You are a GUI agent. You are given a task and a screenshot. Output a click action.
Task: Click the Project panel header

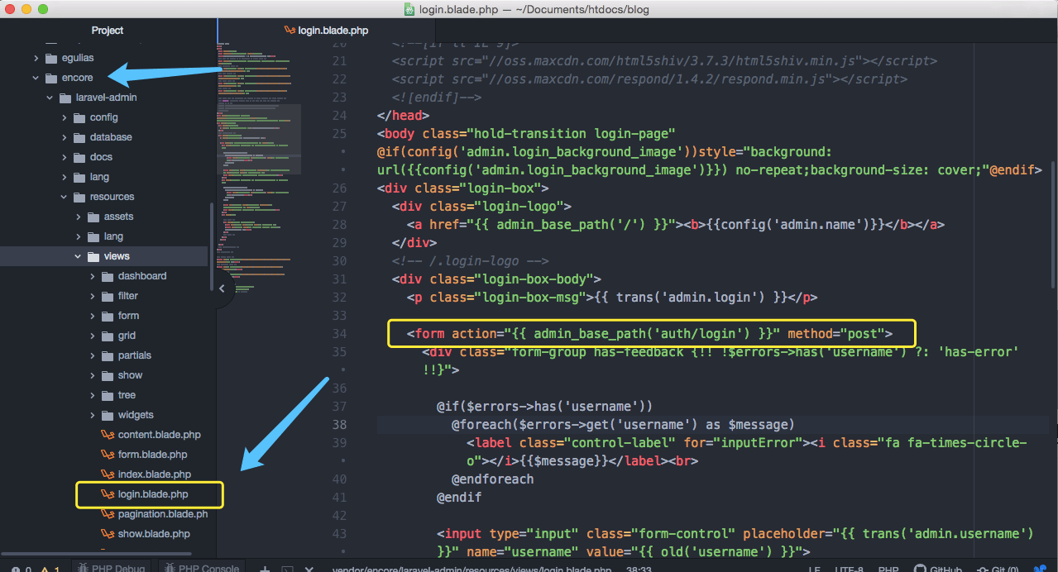pyautogui.click(x=108, y=30)
